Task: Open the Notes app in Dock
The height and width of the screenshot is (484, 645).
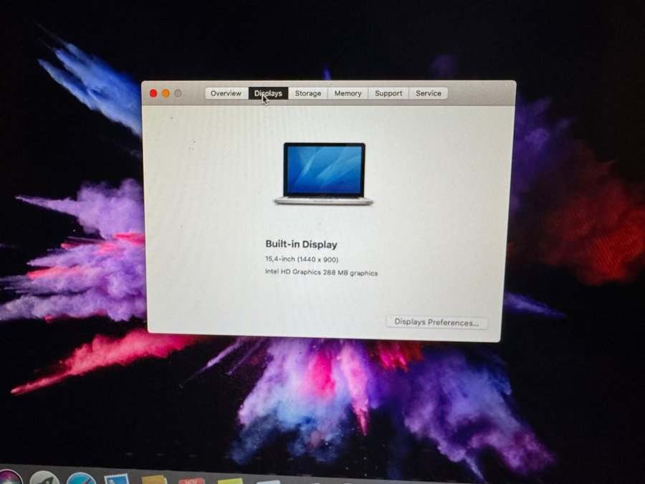Action: (x=229, y=480)
